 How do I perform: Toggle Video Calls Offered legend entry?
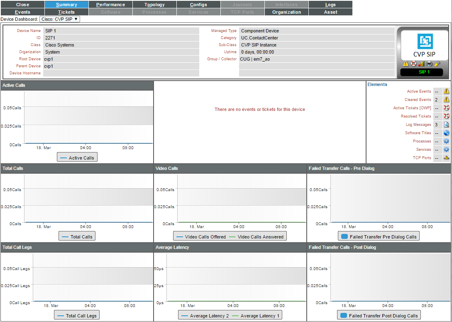point(201,236)
